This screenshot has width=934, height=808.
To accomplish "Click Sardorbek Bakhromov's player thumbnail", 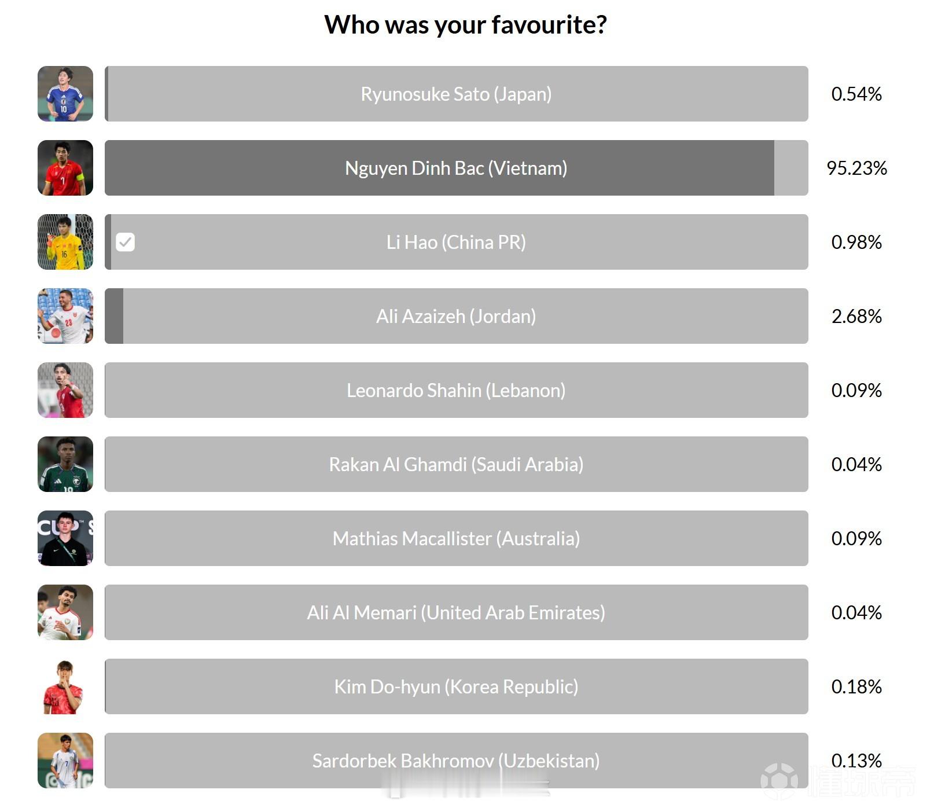I will [x=65, y=761].
